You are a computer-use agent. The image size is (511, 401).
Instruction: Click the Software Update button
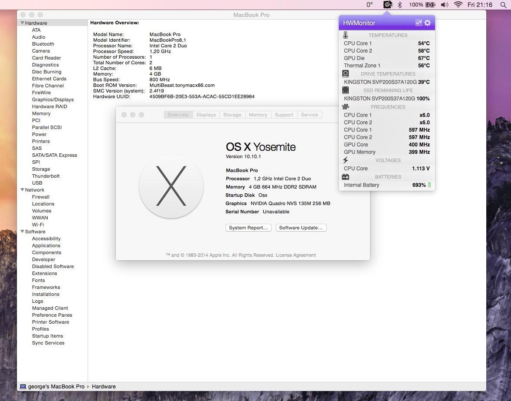pos(301,228)
